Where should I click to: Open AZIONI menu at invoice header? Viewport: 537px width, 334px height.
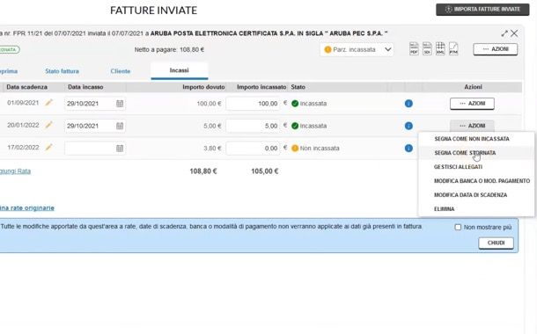(496, 49)
